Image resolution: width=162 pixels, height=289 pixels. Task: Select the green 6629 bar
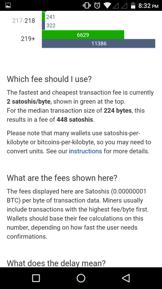pos(83,35)
